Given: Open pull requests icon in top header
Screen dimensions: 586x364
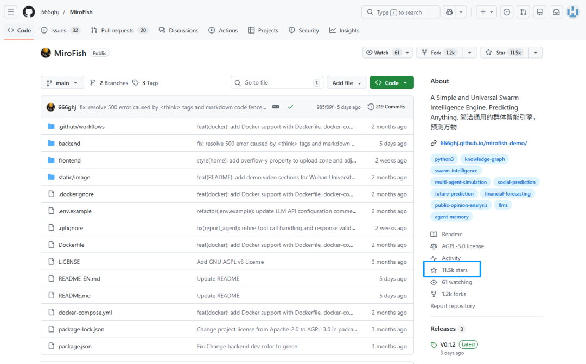Looking at the screenshot, I should (523, 12).
